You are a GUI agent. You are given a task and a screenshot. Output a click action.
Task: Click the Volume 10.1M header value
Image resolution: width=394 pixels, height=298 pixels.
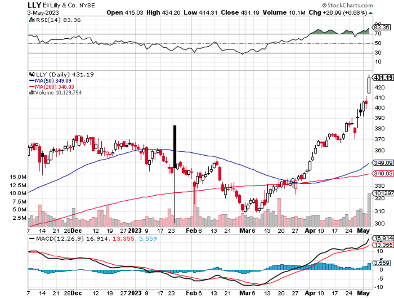pyautogui.click(x=284, y=13)
